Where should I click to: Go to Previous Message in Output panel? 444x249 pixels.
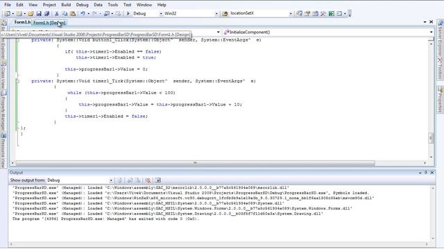tap(130, 180)
